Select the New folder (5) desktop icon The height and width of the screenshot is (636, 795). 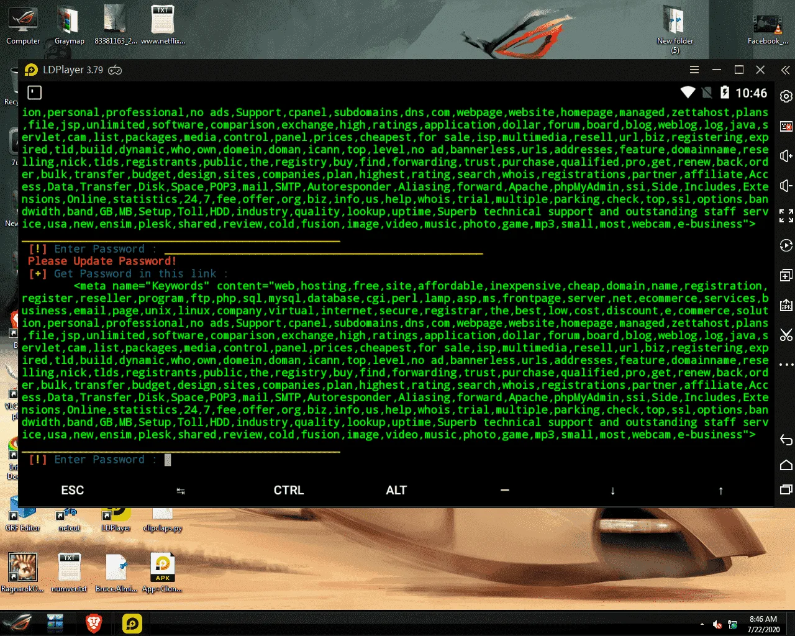tap(675, 30)
